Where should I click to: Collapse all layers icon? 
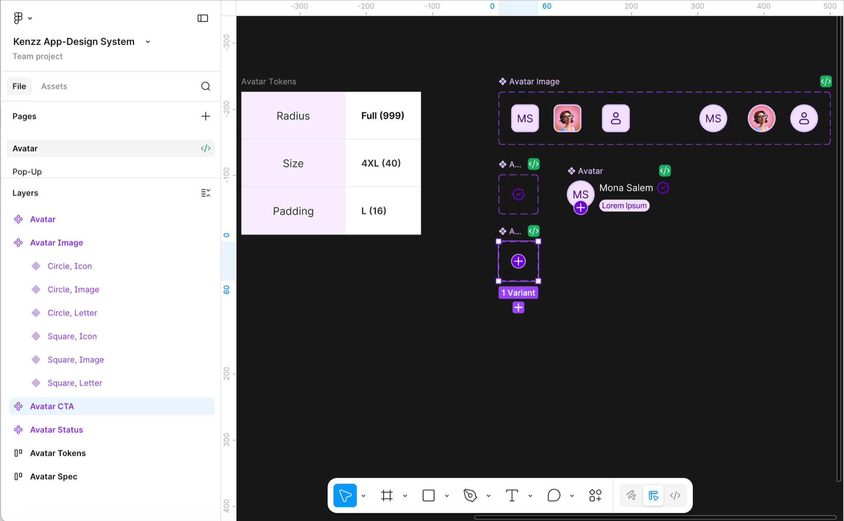click(x=206, y=193)
